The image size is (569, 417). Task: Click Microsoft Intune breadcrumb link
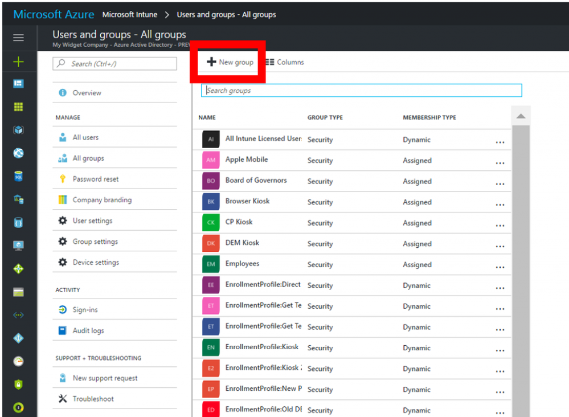[x=129, y=14]
